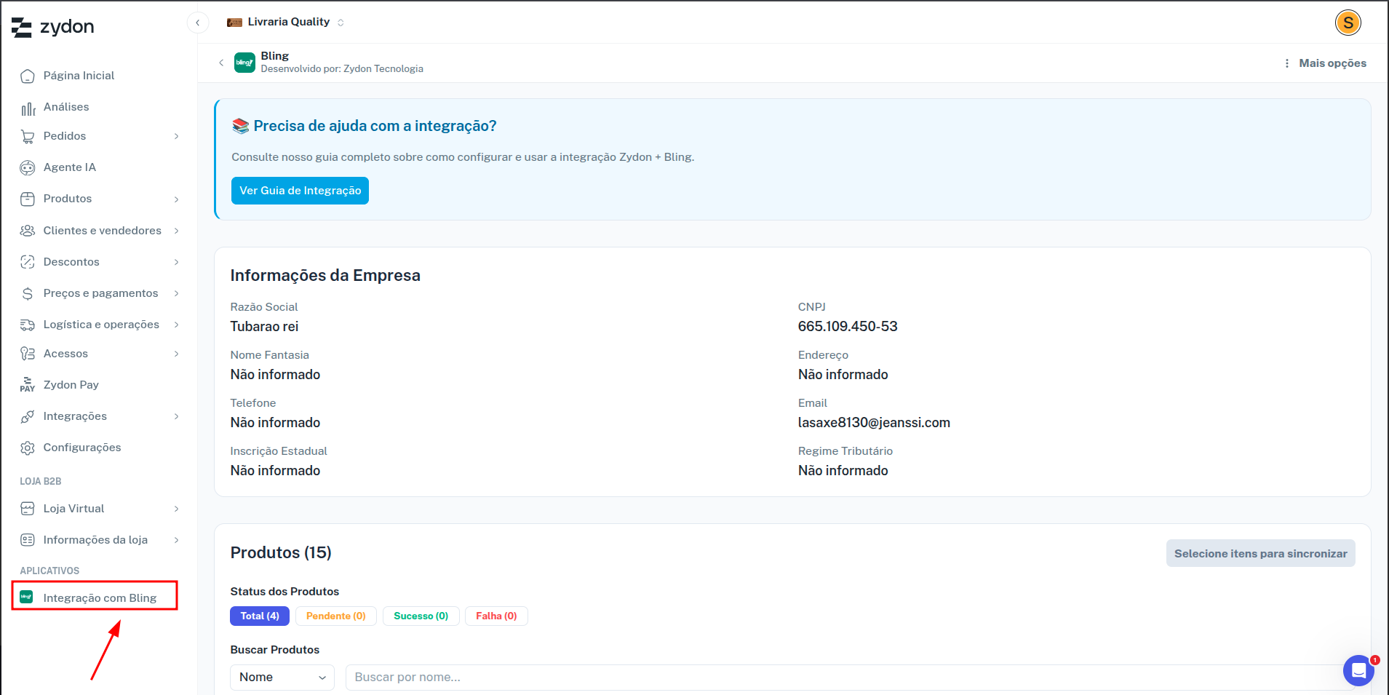Open Integração com Bling

(x=100, y=598)
